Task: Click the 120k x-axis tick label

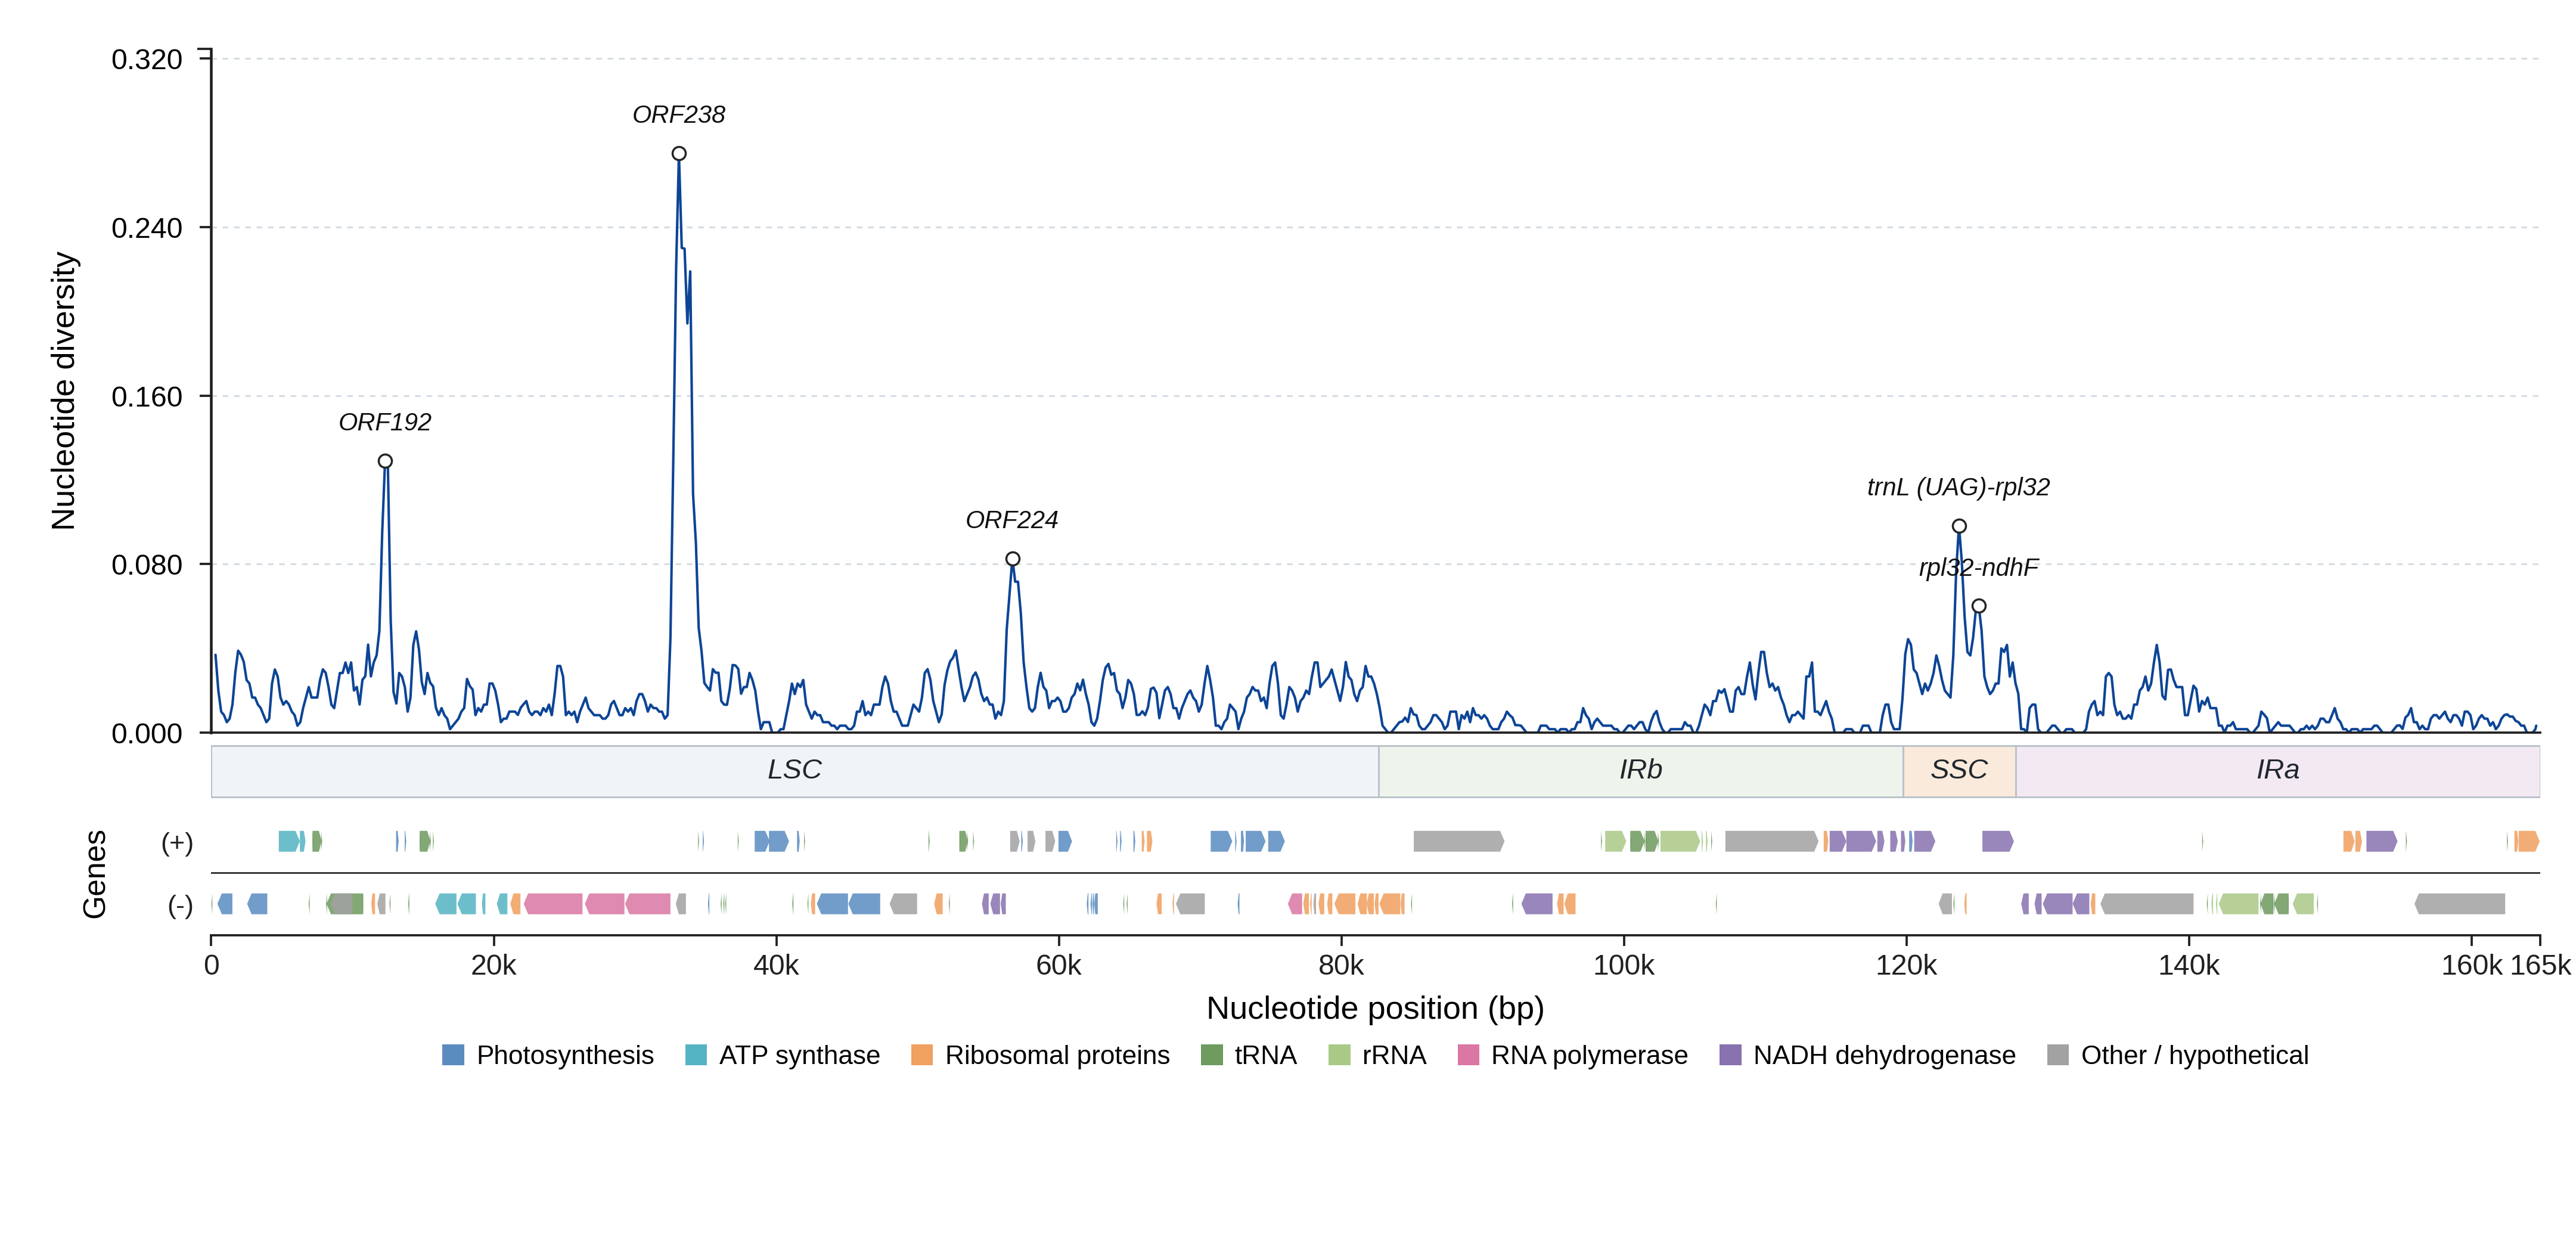Action: tap(1906, 966)
